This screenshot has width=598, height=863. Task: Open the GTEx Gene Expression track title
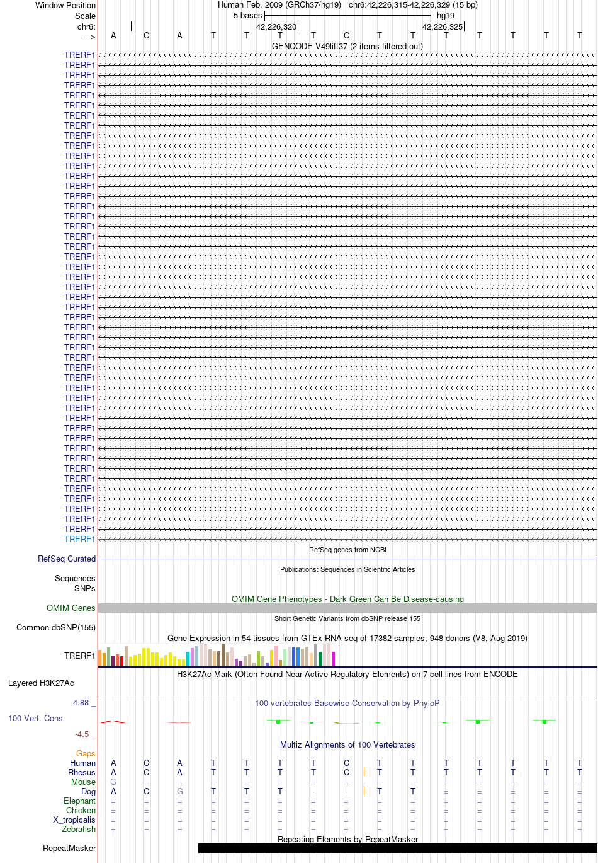pos(347,638)
